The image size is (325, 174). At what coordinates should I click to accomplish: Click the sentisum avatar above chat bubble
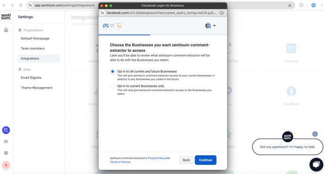click(288, 137)
